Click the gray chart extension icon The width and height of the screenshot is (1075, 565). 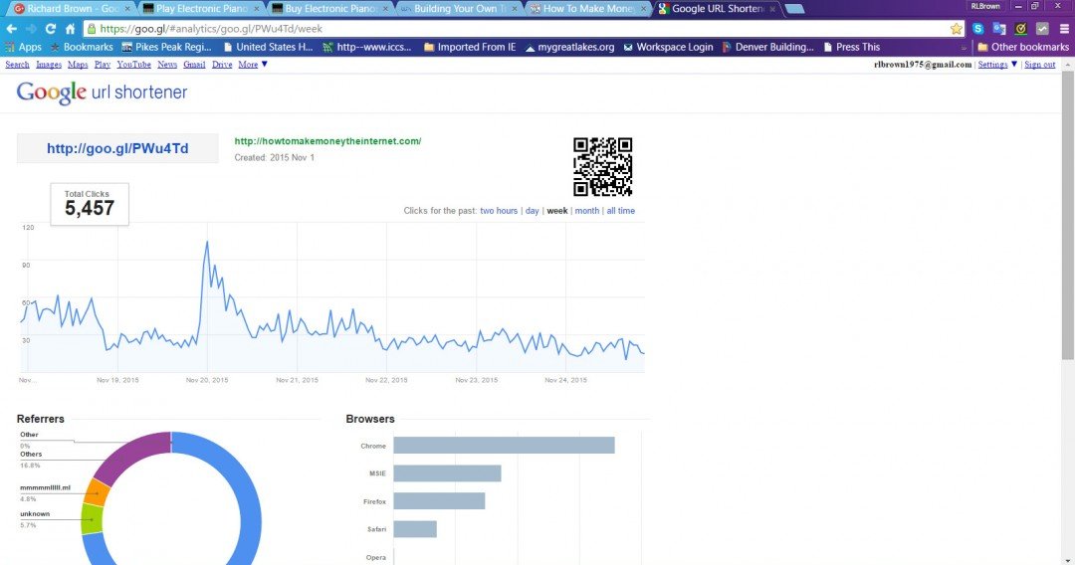(x=1042, y=29)
